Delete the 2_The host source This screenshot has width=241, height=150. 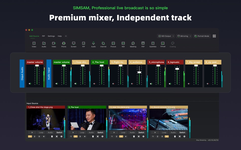click(93, 136)
